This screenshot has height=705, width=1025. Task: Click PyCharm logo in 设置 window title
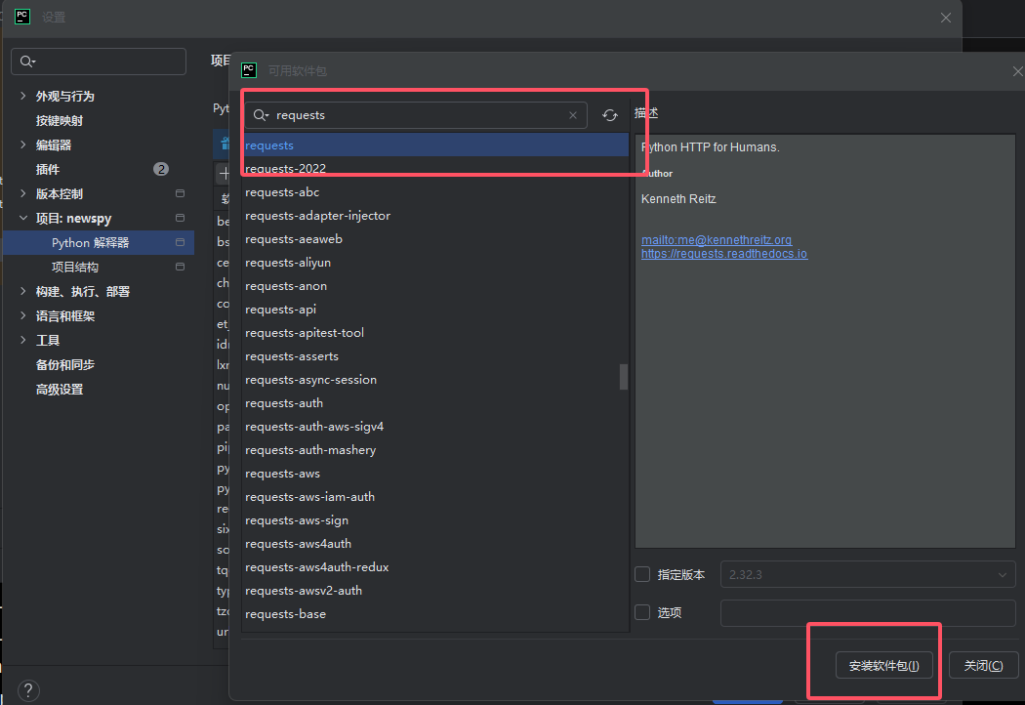tap(22, 17)
